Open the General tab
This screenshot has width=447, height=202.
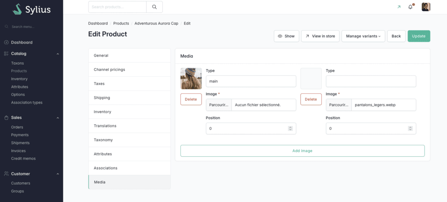pos(129,56)
